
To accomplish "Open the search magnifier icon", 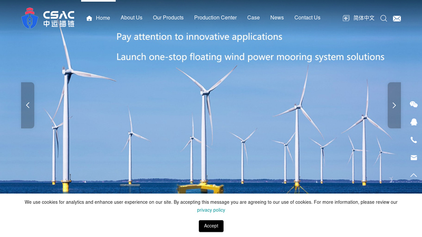I will (383, 18).
